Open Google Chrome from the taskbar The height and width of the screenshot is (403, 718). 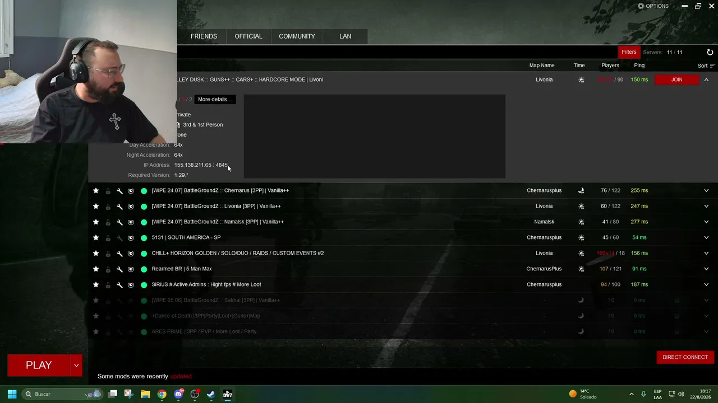point(162,394)
